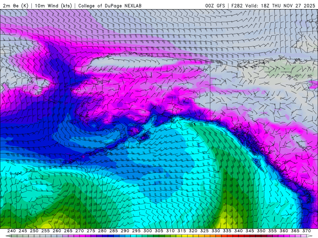318x238 pixels.
Task: Click the 270 value on the color scale
Action: (79, 231)
